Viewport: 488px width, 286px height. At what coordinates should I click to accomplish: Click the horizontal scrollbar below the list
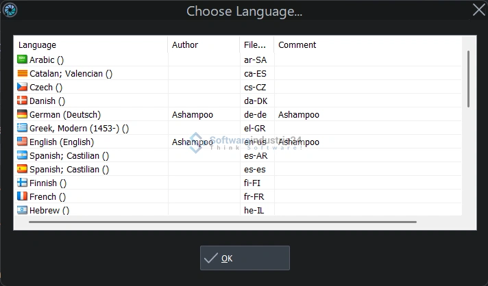(x=222, y=222)
